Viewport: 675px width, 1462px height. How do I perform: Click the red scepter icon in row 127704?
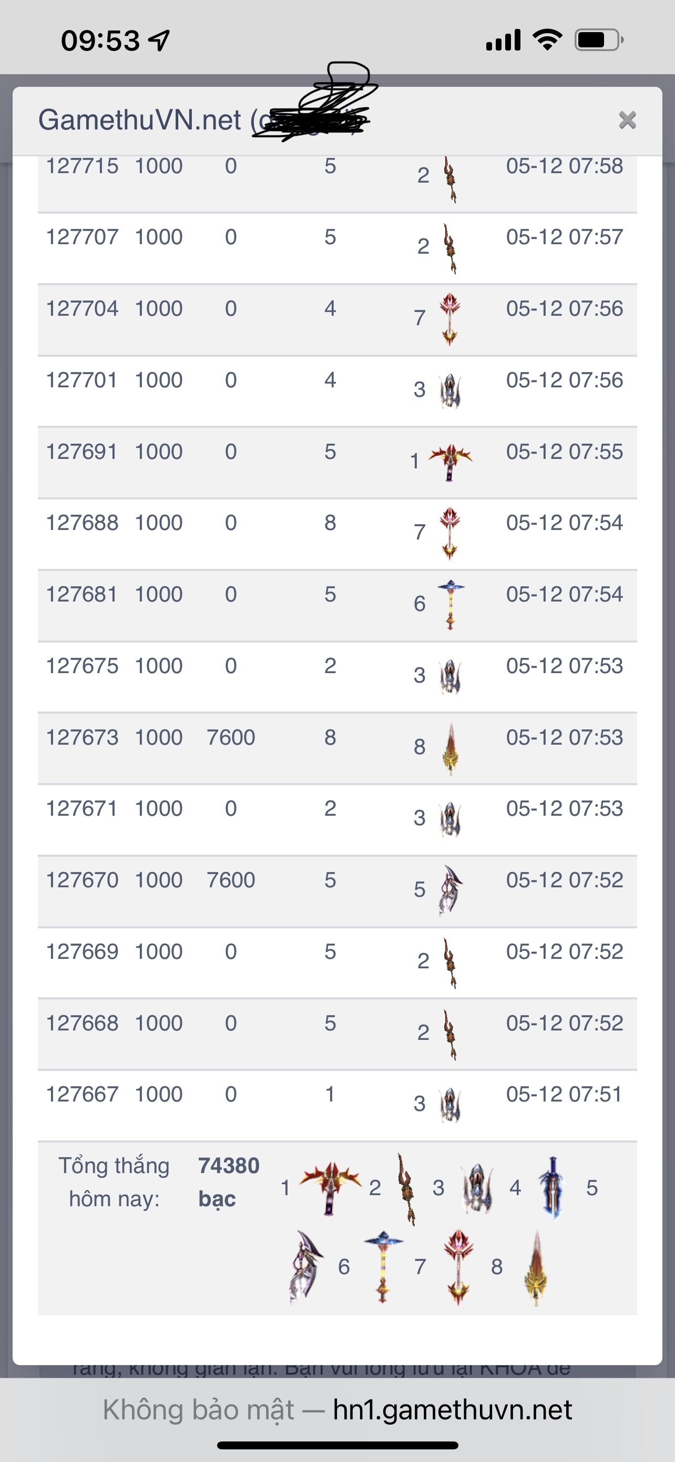(450, 318)
